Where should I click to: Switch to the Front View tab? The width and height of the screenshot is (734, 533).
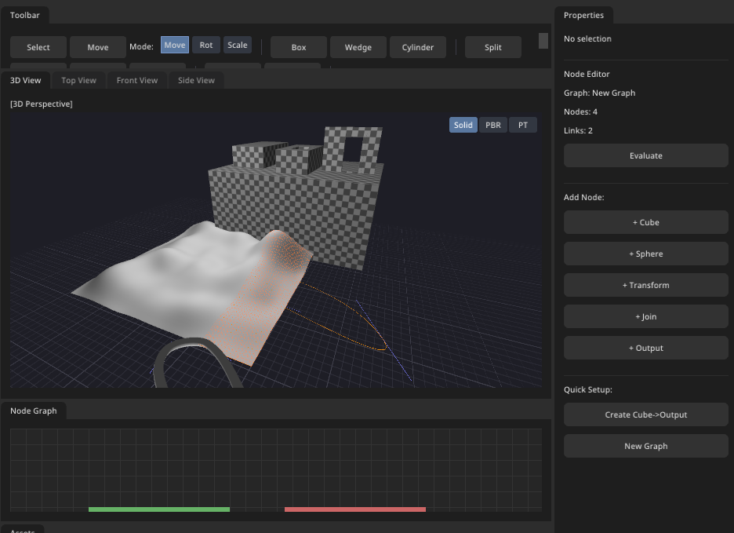tap(137, 80)
